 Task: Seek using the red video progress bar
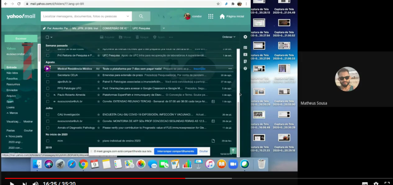click(95, 178)
